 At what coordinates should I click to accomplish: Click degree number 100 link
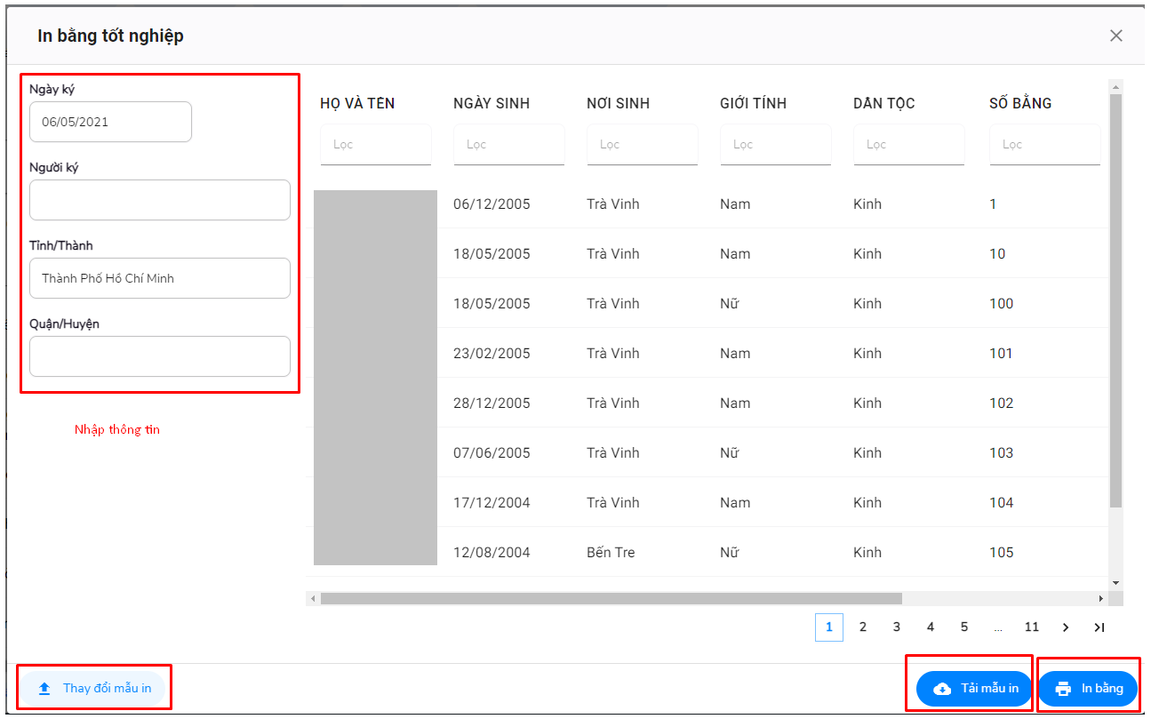point(1001,304)
